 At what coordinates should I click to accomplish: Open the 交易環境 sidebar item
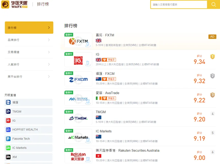click(29, 52)
